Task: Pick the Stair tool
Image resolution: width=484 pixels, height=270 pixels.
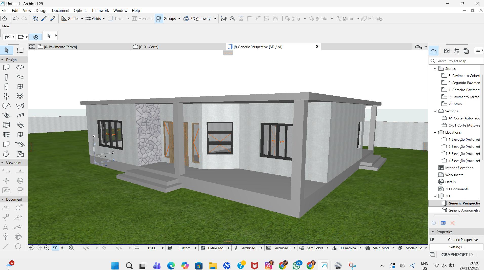Action: pyautogui.click(x=6, y=115)
